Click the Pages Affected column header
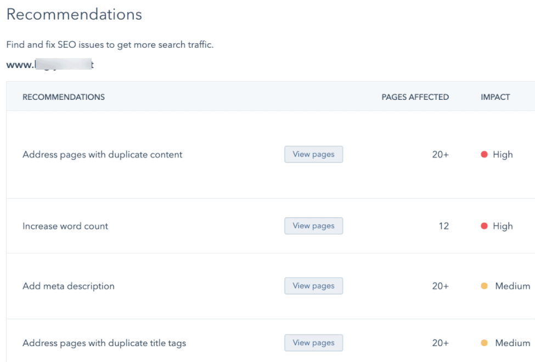 [x=415, y=97]
